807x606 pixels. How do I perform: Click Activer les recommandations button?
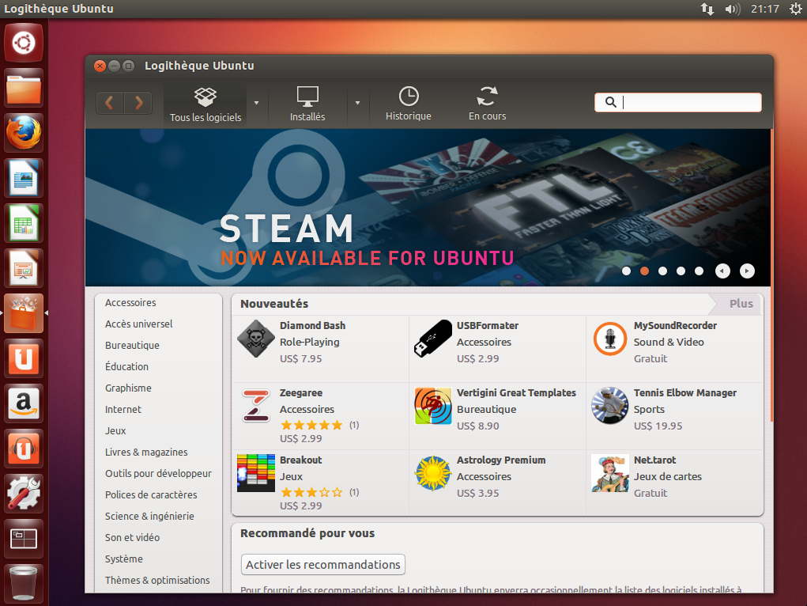point(322,565)
